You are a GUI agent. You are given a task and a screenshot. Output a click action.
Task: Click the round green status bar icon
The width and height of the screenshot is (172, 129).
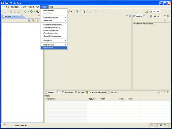tap(157, 125)
